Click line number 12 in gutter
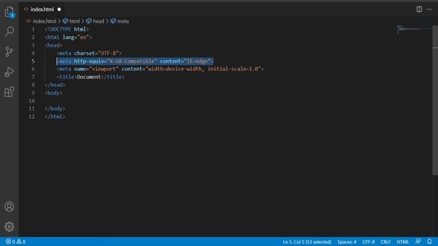Viewport: 438px width, 246px height. tap(32, 117)
